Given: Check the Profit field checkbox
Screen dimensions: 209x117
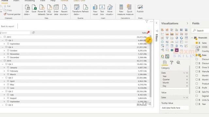Looking at the screenshot, I should point(197,88).
